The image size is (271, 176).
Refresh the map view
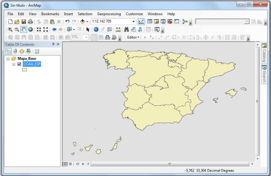click(x=78, y=164)
